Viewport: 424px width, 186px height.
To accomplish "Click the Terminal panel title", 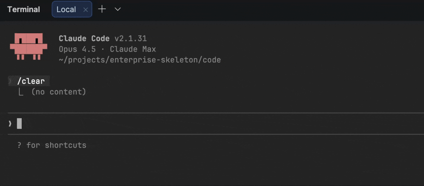I will point(24,10).
